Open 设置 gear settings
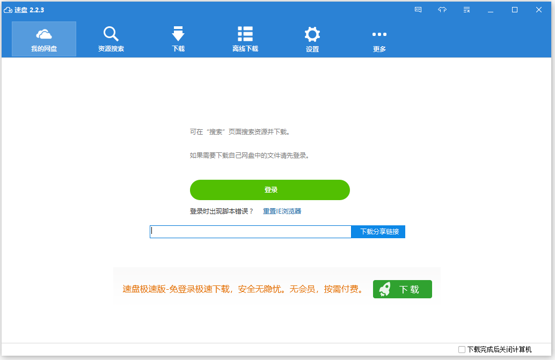555x360 pixels. (312, 39)
